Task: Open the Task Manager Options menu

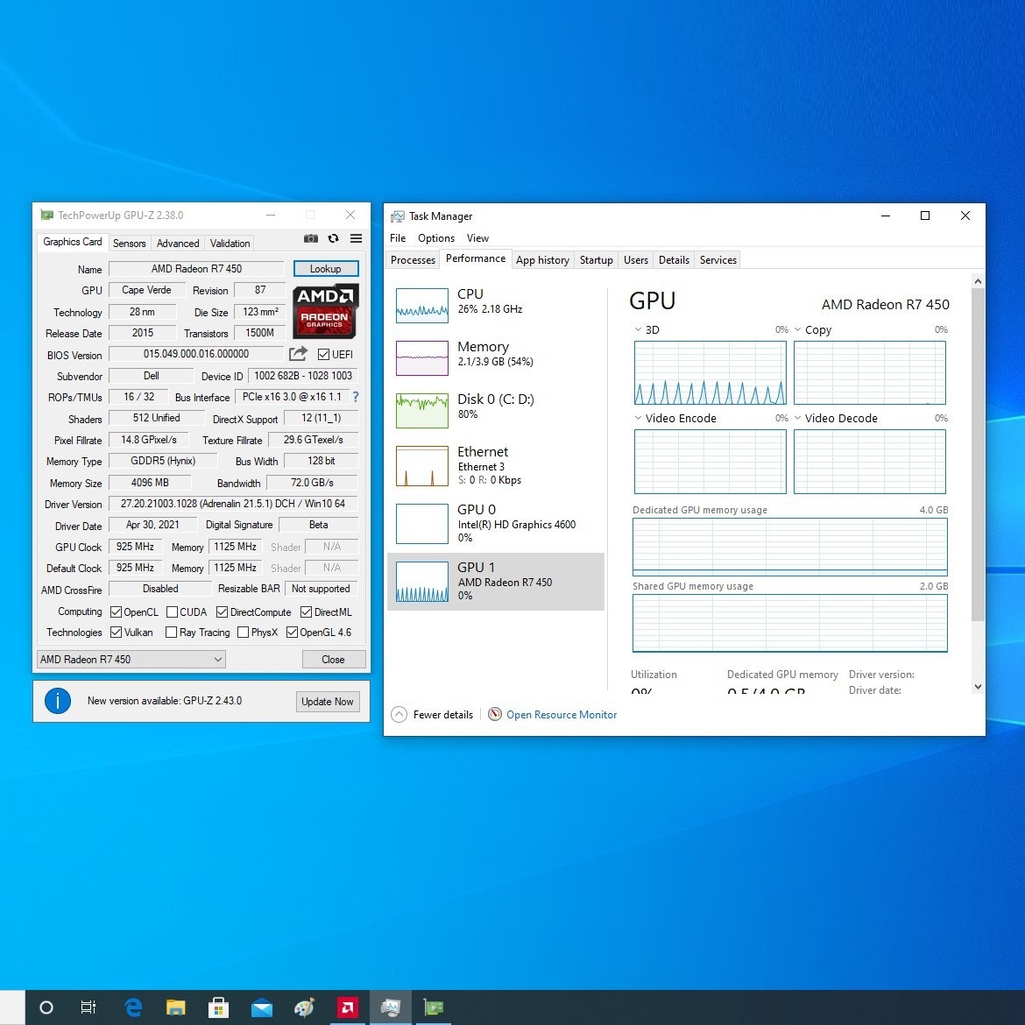Action: 435,238
